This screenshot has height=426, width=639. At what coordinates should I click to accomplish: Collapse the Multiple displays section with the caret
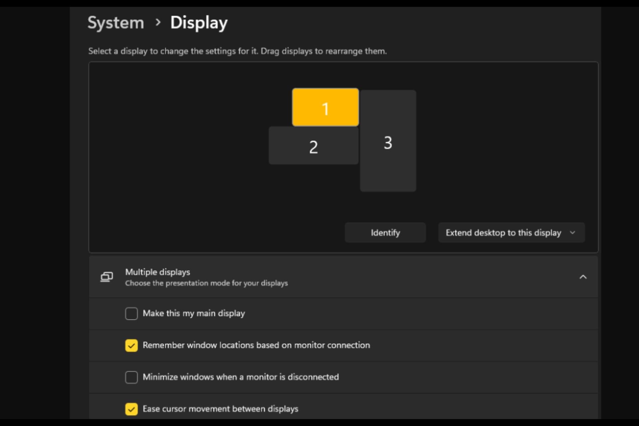pos(583,277)
